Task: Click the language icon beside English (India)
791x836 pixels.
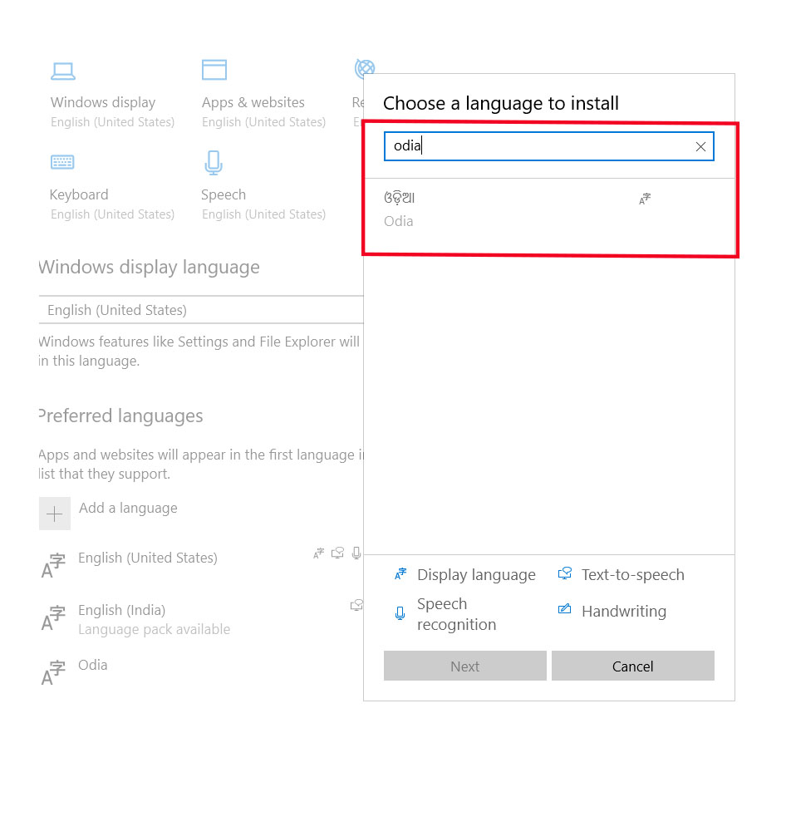Action: pyautogui.click(x=53, y=618)
